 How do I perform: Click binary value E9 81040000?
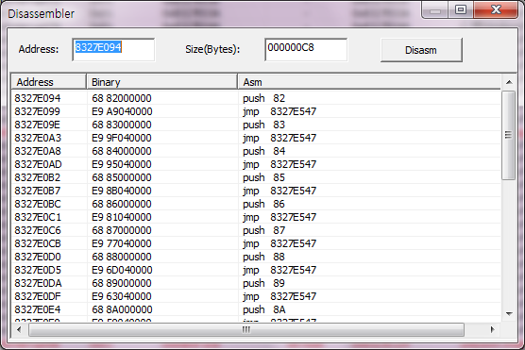(x=122, y=217)
